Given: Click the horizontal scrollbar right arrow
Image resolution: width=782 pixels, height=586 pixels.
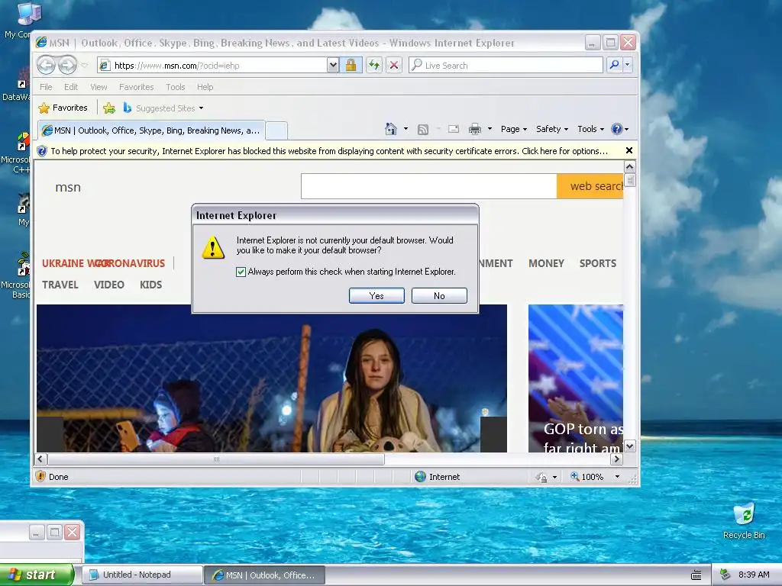Looking at the screenshot, I should click(617, 459).
